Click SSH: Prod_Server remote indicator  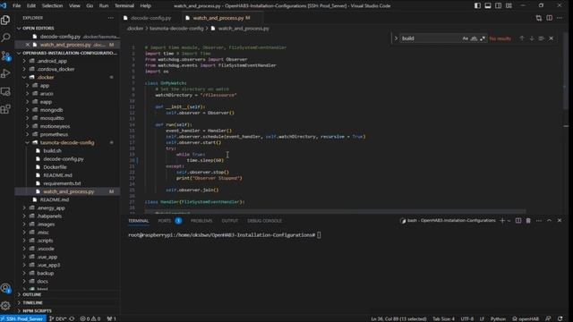[x=23, y=318]
